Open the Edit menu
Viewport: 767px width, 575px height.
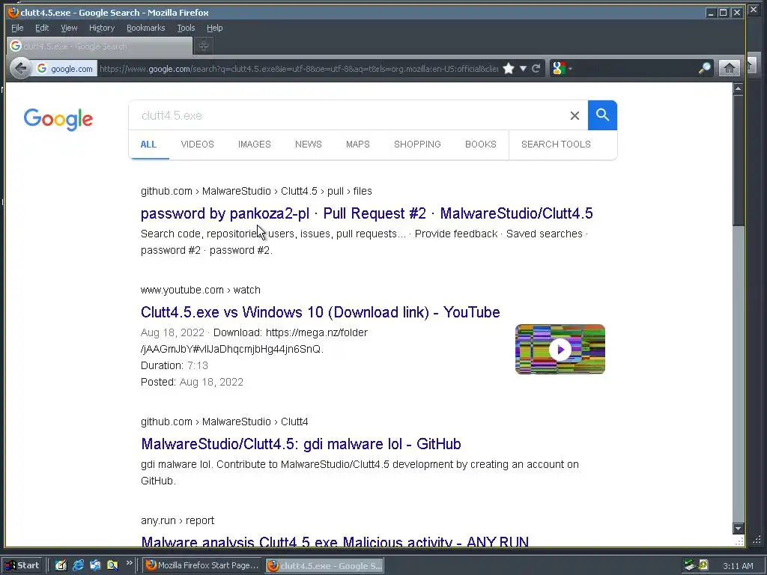click(x=42, y=28)
